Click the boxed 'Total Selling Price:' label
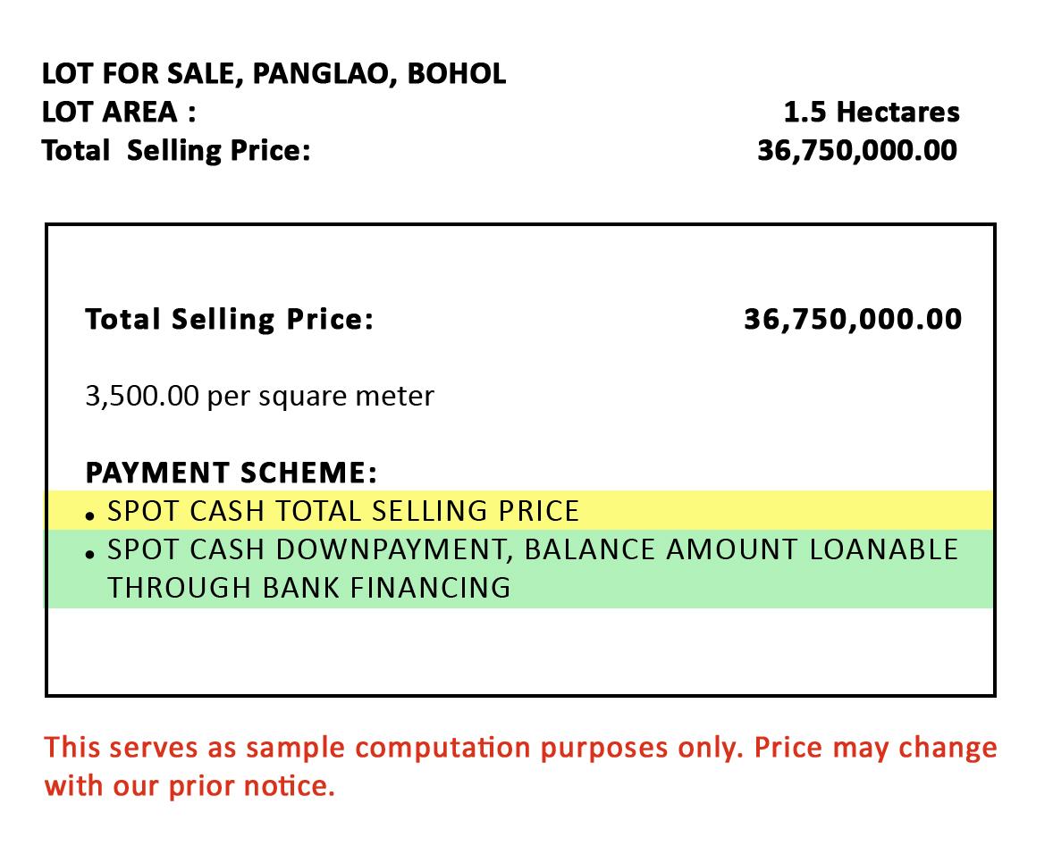The image size is (1053, 846). pos(229,319)
